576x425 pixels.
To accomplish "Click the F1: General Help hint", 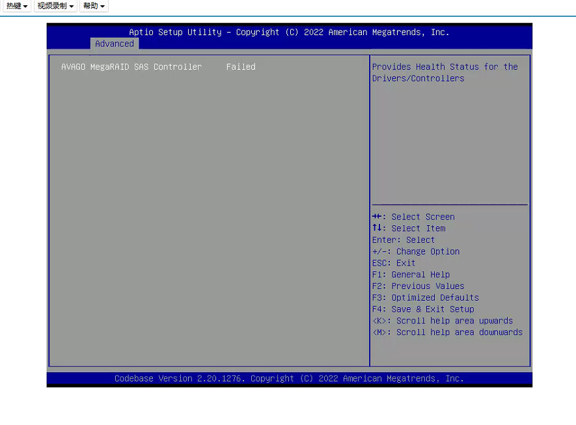I will (x=411, y=275).
